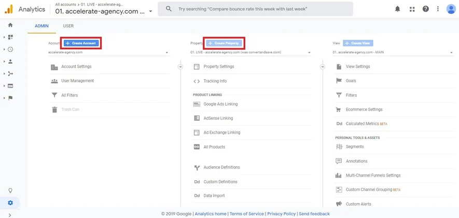Click arrow button between Property and View columns

point(323,67)
